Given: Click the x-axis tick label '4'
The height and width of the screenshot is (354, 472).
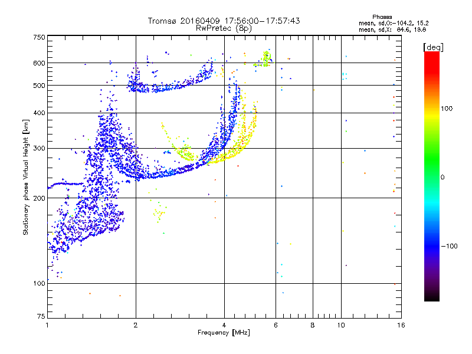Looking at the screenshot, I should pos(224,325).
